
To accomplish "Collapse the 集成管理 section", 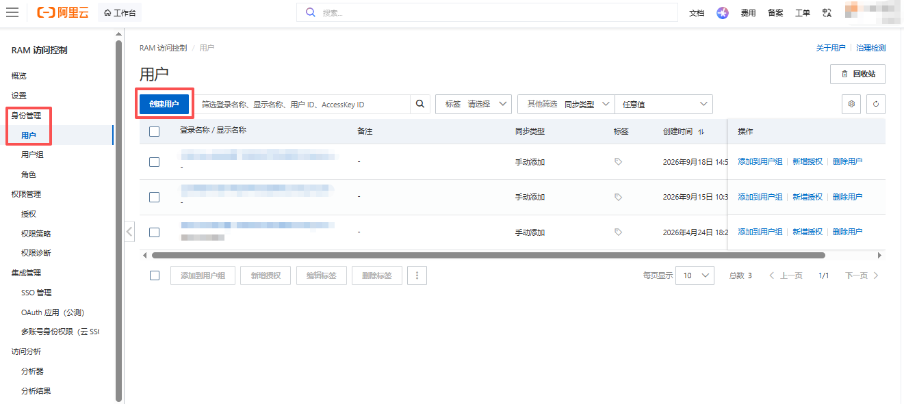I will pos(26,273).
